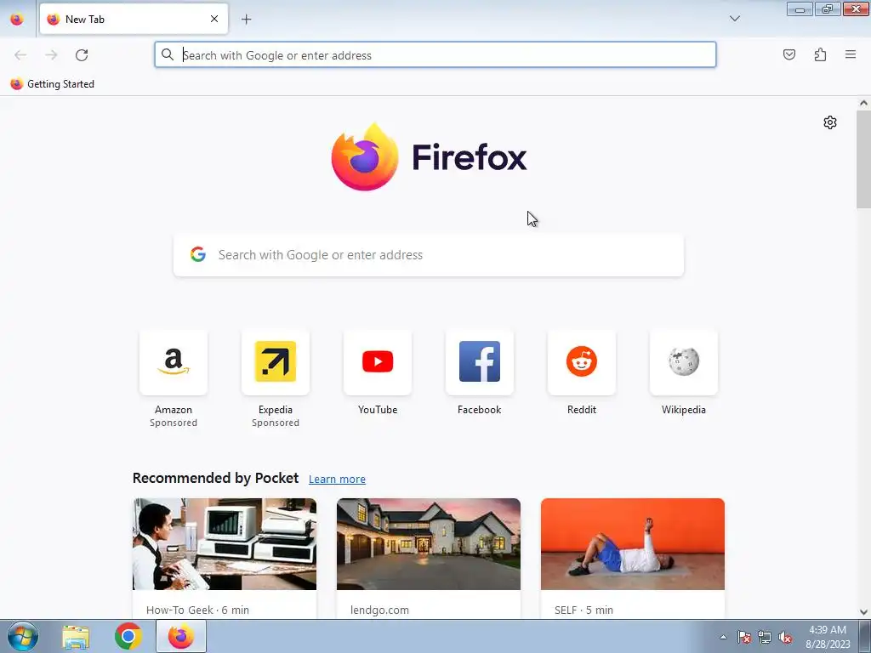Viewport: 871px width, 653px height.
Task: Focus the top address bar field
Action: click(435, 55)
